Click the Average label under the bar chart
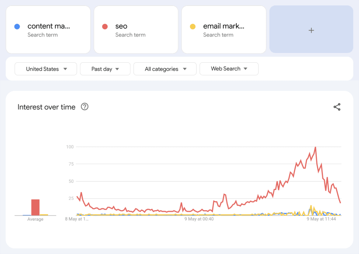The image size is (359, 254). pos(35,219)
